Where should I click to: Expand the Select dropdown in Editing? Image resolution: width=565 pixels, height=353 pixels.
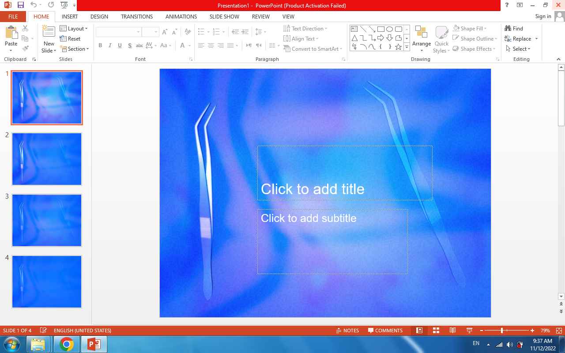click(x=518, y=49)
